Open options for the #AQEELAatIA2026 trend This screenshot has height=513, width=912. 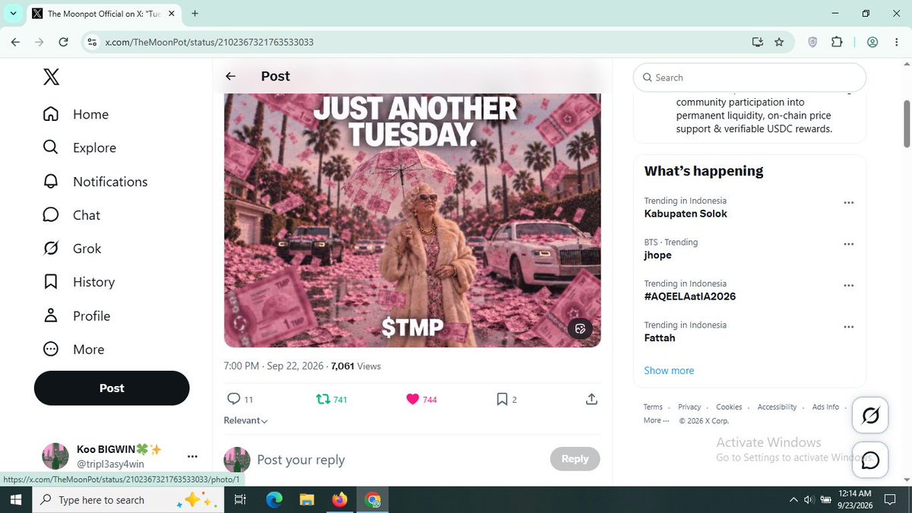tap(849, 286)
